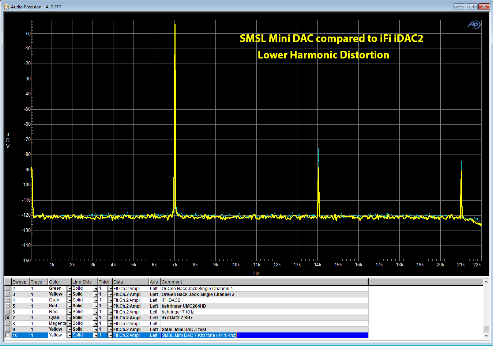
Task: Click the 'SMSL Mini DAC 7 Khz tone' comment field
Action: click(264, 335)
